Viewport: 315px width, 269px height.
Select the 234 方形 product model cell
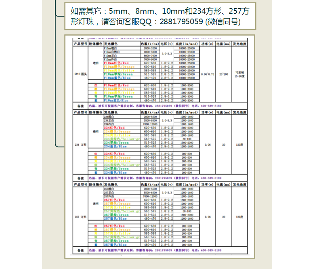tap(80, 144)
